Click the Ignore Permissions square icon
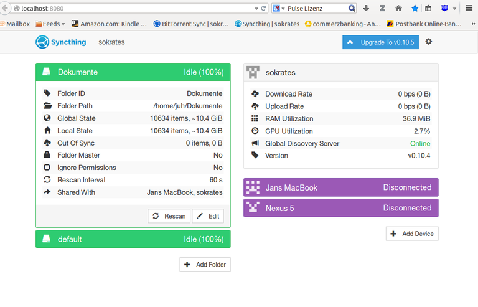The image size is (478, 307). point(47,168)
